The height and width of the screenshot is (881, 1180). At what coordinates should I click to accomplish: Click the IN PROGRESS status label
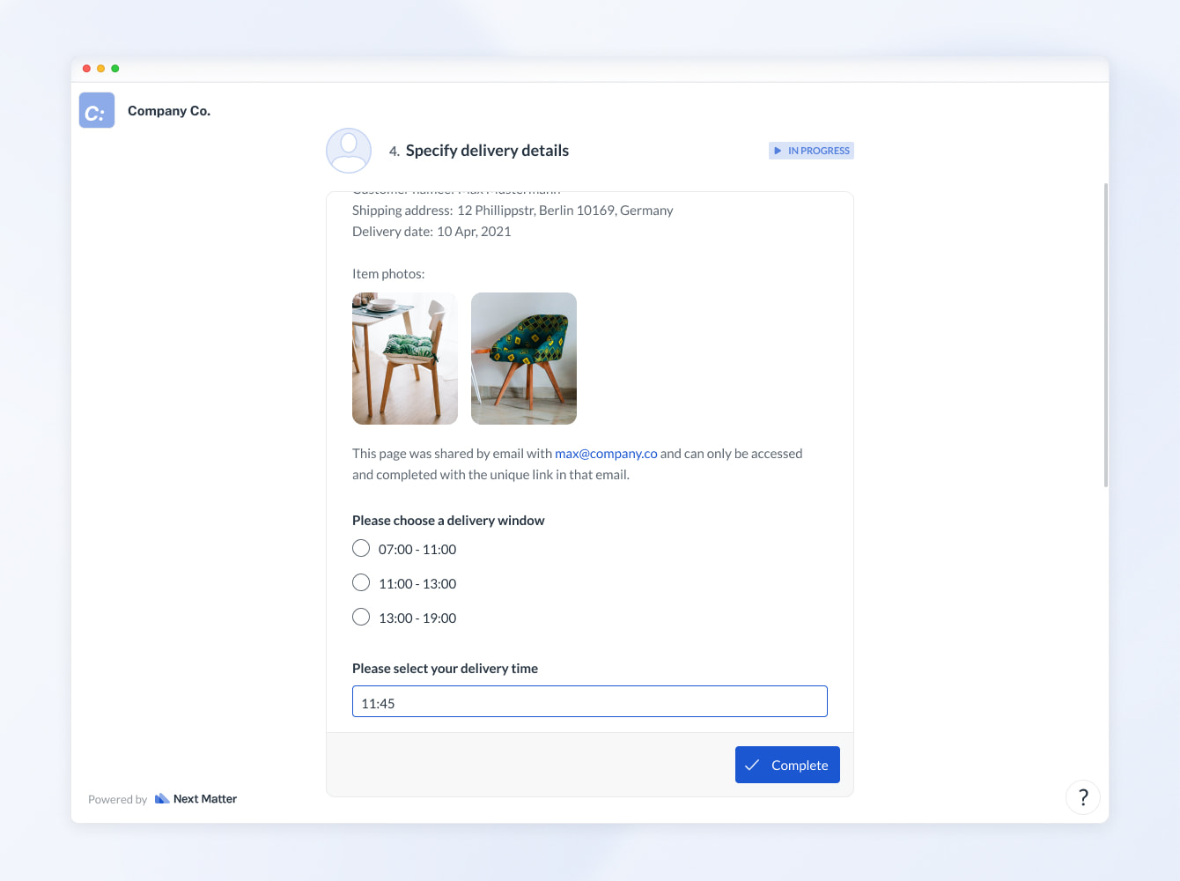click(x=817, y=150)
